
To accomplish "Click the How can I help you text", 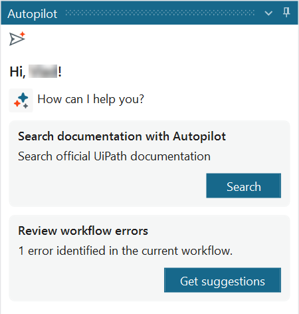I will coord(91,99).
